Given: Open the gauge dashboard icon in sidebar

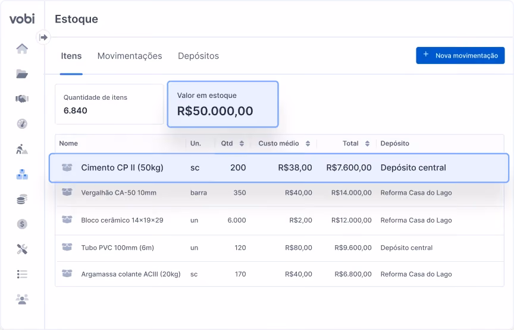Looking at the screenshot, I should (x=22, y=123).
